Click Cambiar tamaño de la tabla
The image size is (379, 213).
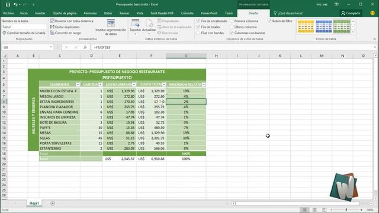point(24,33)
